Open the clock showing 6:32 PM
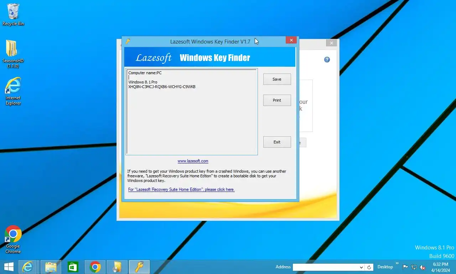The image size is (456, 274). (440, 267)
